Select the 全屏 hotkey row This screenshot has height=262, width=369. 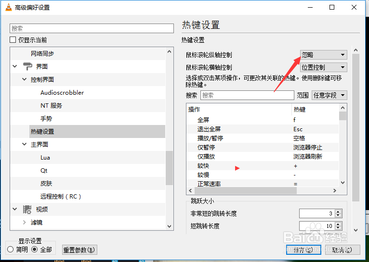pos(263,120)
